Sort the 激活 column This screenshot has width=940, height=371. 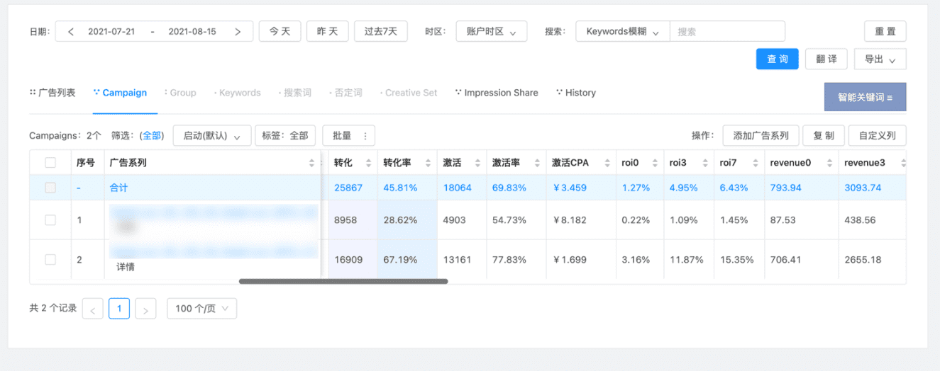[477, 163]
